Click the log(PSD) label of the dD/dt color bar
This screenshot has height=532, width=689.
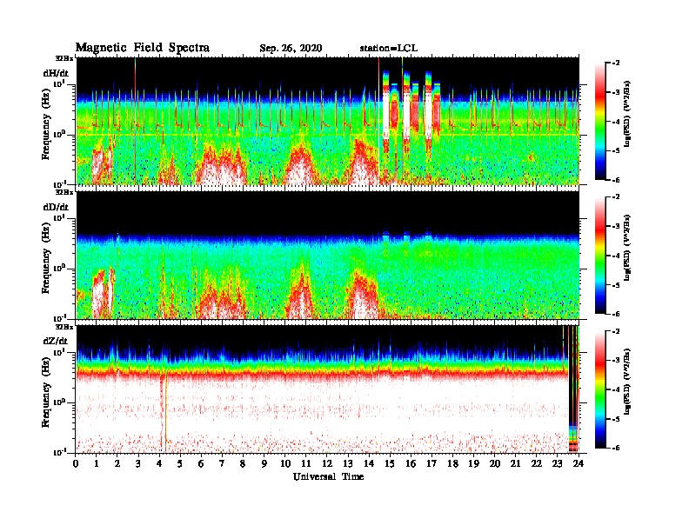coord(627,248)
